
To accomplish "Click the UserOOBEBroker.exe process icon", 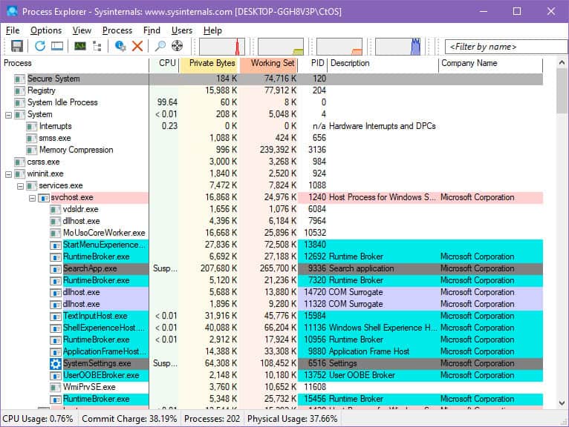I will pos(55,376).
